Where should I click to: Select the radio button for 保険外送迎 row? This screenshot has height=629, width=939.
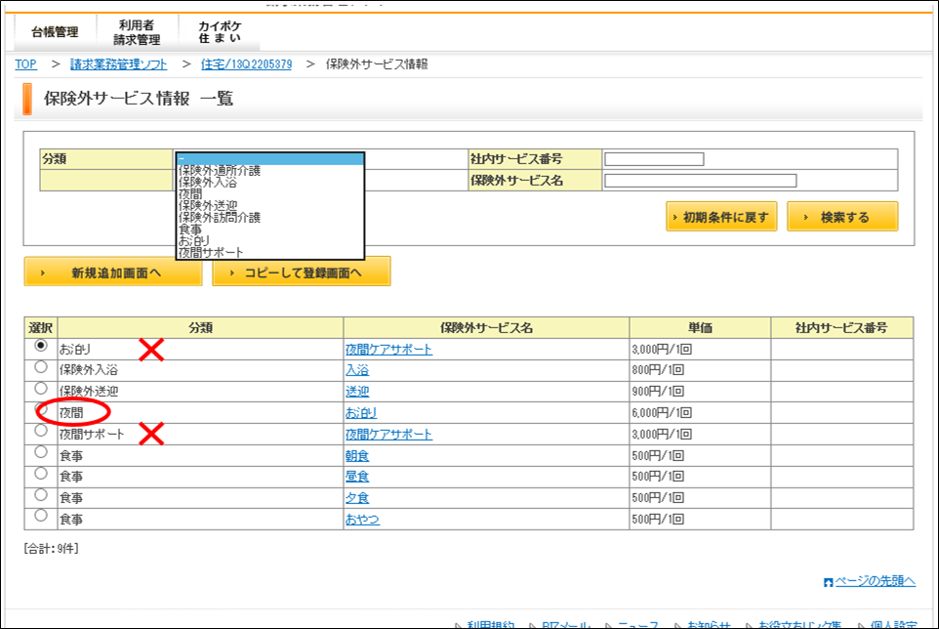pos(41,388)
